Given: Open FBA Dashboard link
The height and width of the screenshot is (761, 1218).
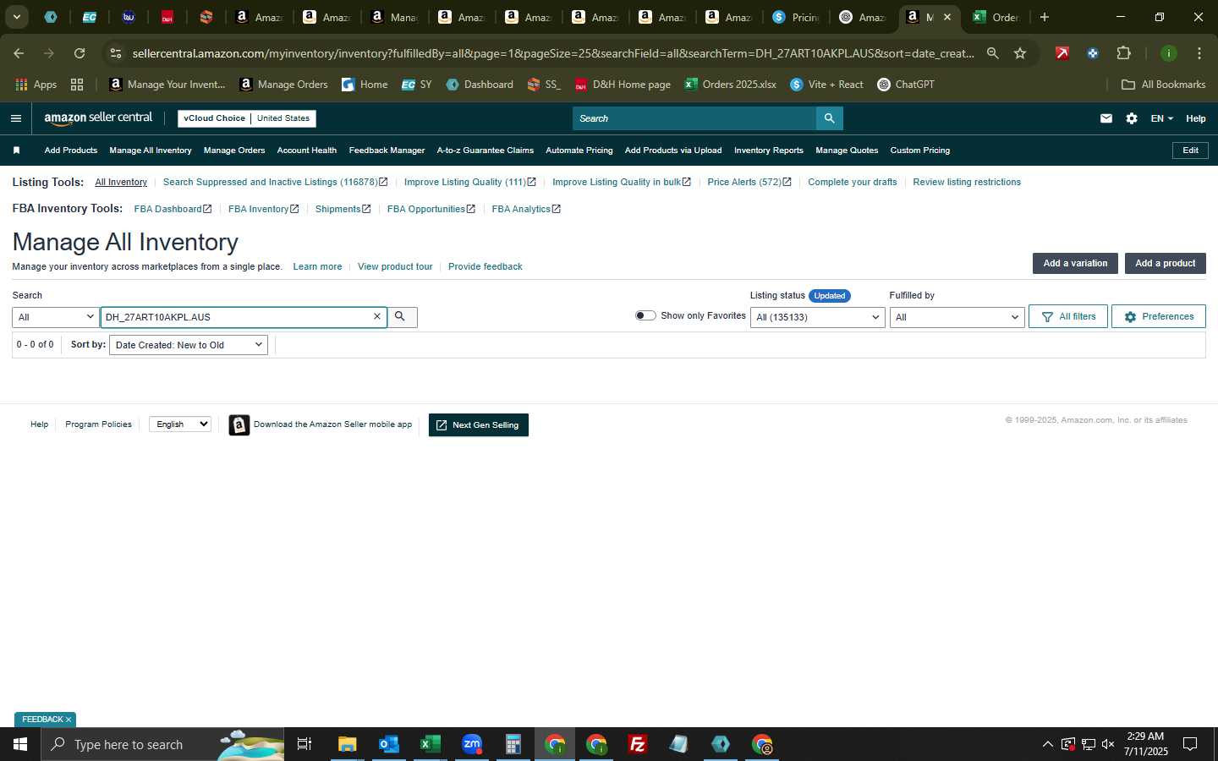Looking at the screenshot, I should [x=173, y=209].
